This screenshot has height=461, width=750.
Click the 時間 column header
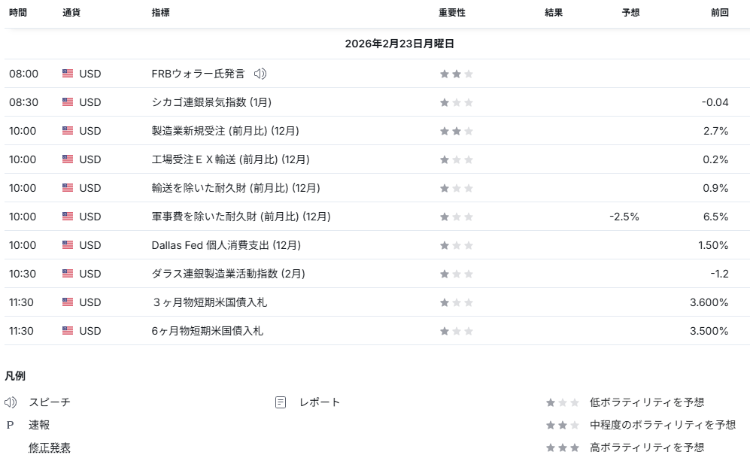pyautogui.click(x=18, y=13)
